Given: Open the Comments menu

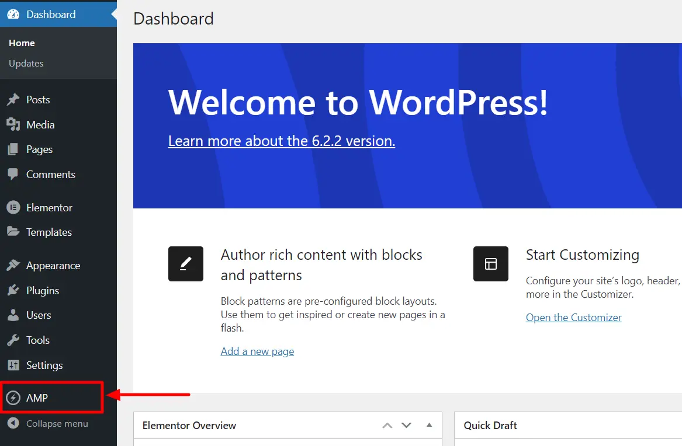Looking at the screenshot, I should (58, 175).
